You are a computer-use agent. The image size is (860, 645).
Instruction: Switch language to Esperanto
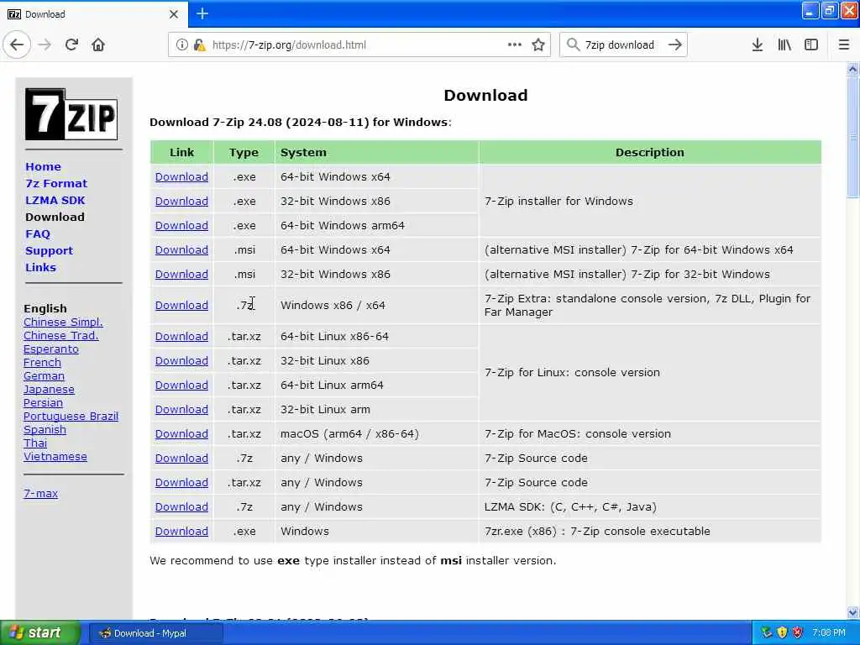pyautogui.click(x=51, y=349)
